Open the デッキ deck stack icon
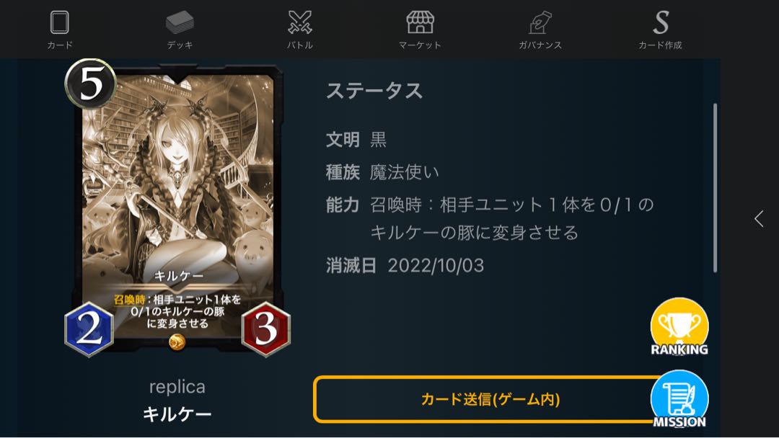The height and width of the screenshot is (438, 779). (x=180, y=23)
